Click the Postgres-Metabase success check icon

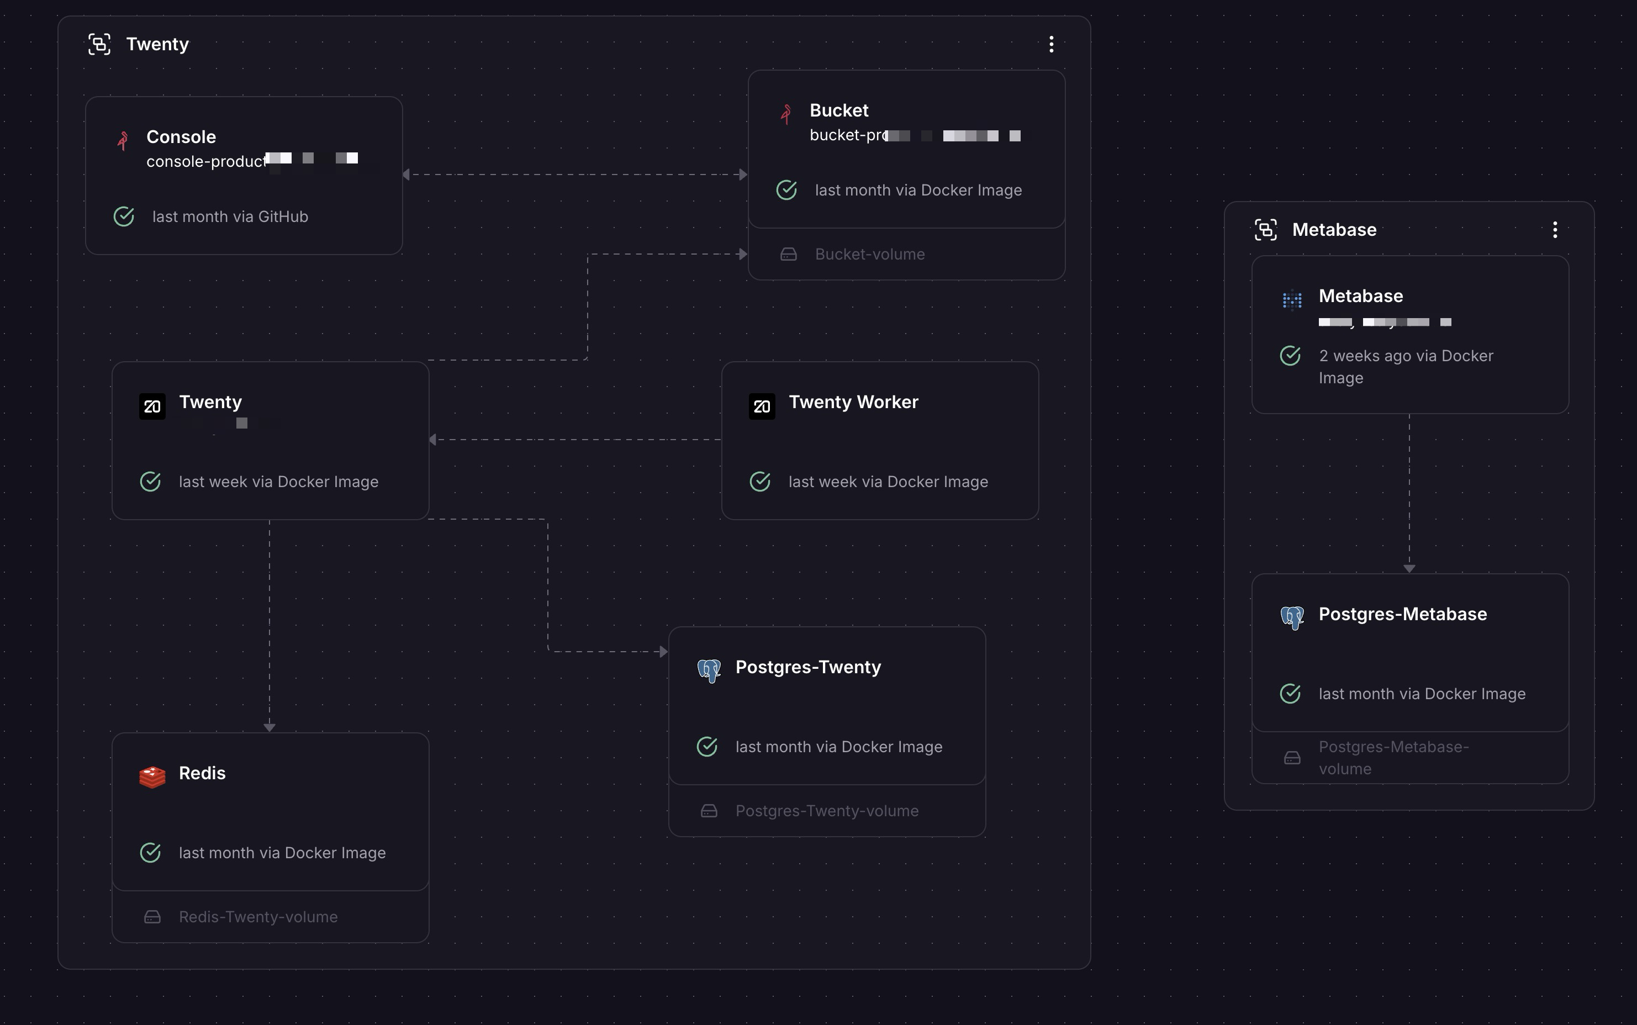[x=1290, y=694]
